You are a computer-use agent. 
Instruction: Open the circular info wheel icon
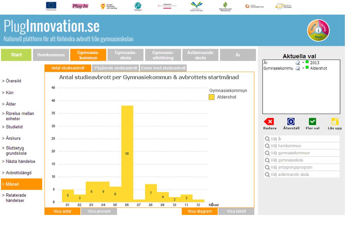[318, 30]
